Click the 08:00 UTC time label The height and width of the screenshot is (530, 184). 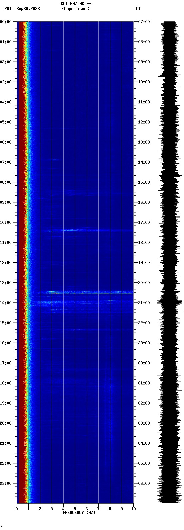tap(144, 42)
